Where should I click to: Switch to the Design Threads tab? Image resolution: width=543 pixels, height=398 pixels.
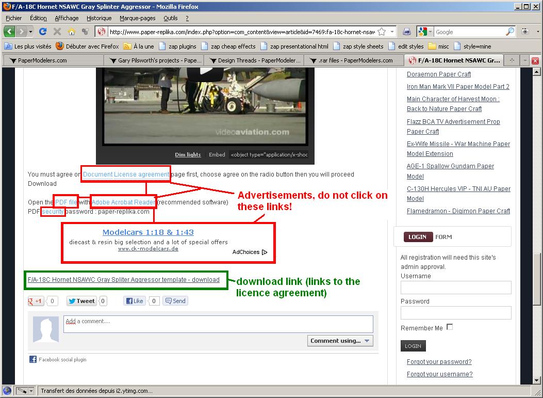[x=254, y=60]
